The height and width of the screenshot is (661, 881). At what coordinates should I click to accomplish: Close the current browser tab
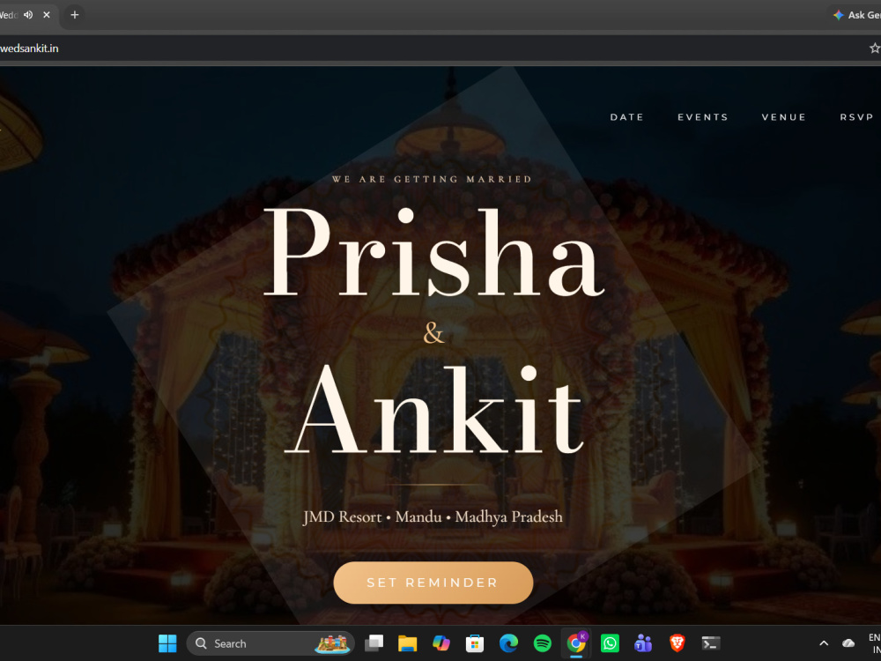47,15
